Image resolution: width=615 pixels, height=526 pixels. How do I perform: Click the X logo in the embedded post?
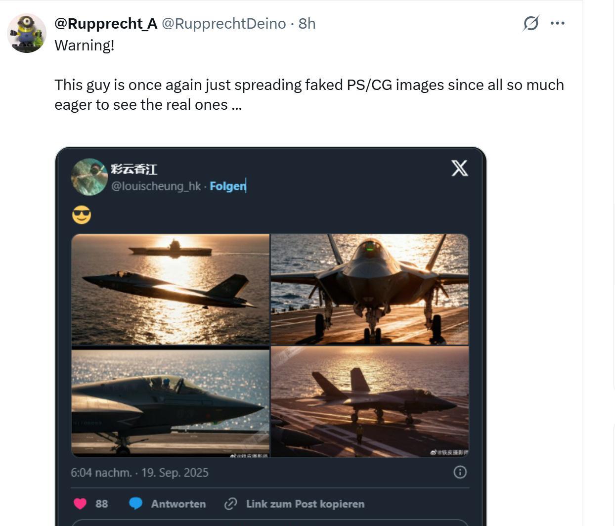pos(459,168)
